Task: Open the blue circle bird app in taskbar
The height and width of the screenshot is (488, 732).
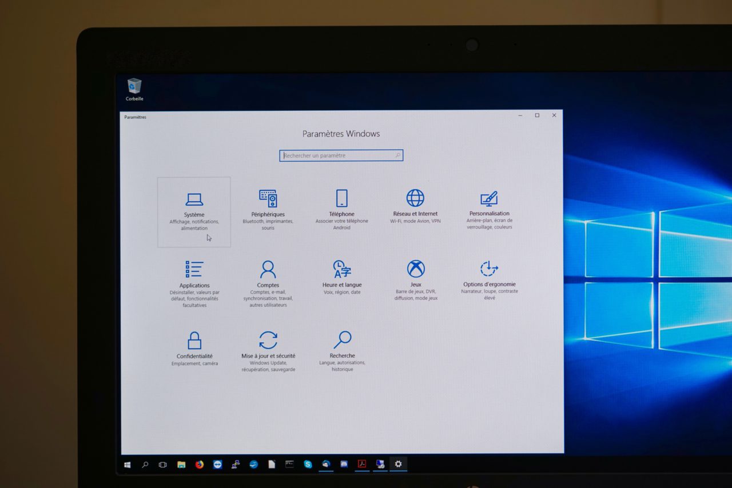Action: 253,465
